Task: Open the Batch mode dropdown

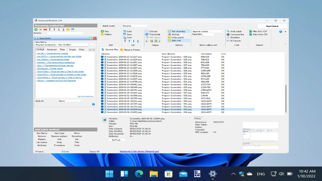Action: (x=136, y=26)
